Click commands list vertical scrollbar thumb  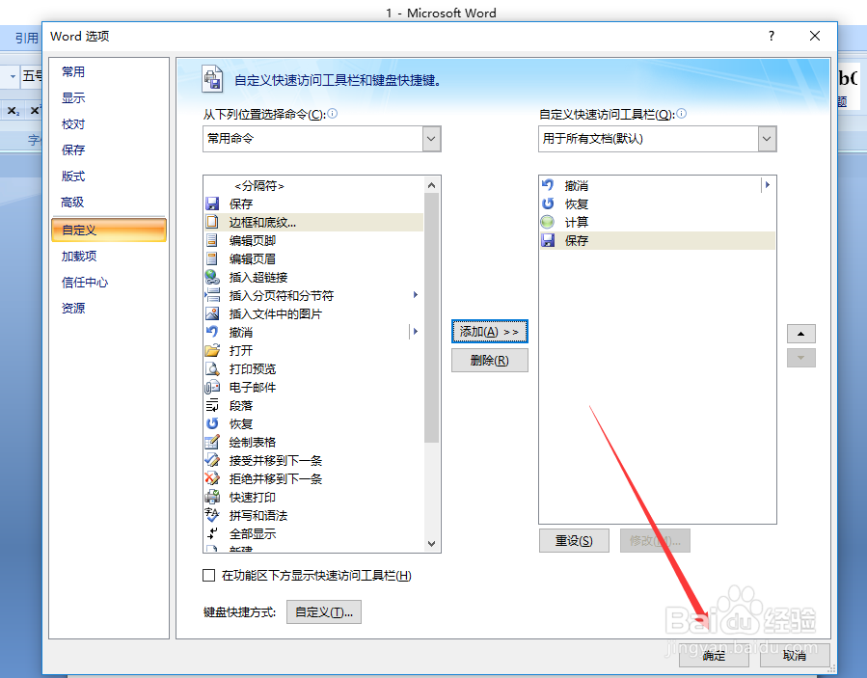pos(431,318)
